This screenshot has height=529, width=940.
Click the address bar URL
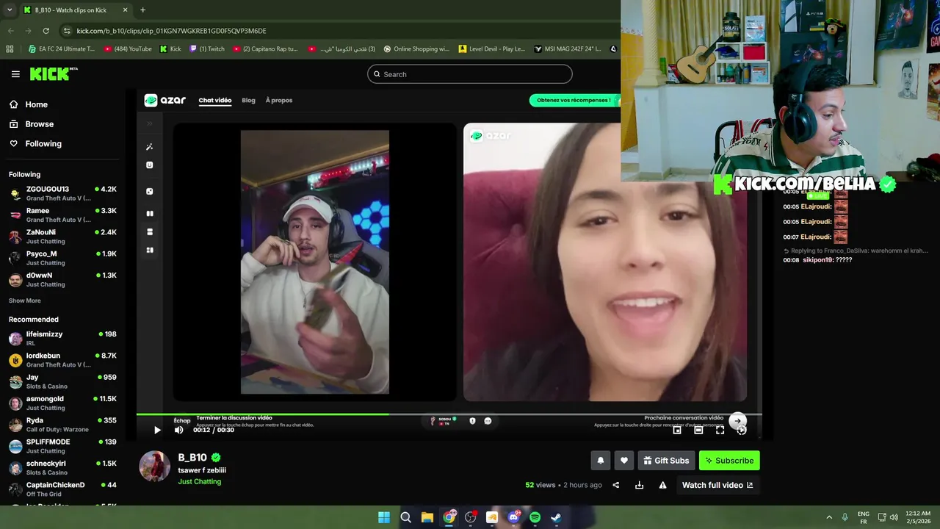coord(171,31)
